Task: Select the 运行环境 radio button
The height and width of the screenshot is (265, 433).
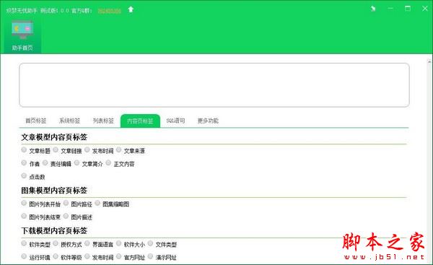Action: (x=24, y=256)
